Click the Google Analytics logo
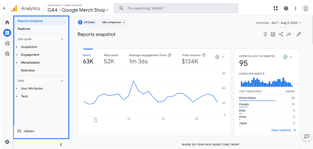 click(x=14, y=8)
